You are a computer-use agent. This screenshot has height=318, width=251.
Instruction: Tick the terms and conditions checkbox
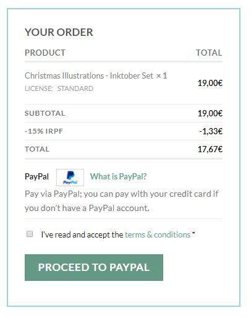click(x=30, y=234)
